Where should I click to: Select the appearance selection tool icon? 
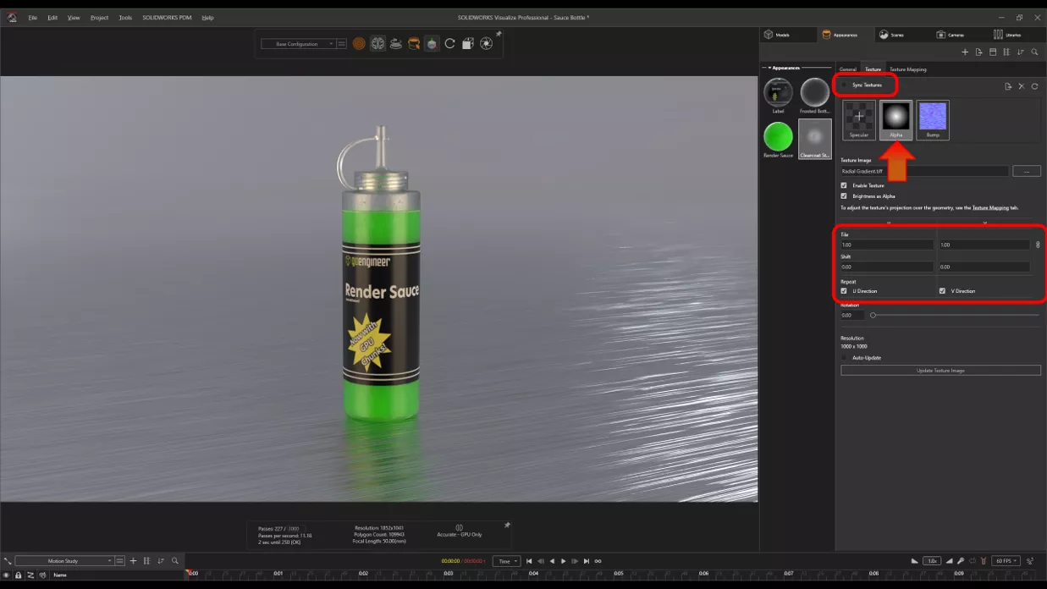pos(414,44)
